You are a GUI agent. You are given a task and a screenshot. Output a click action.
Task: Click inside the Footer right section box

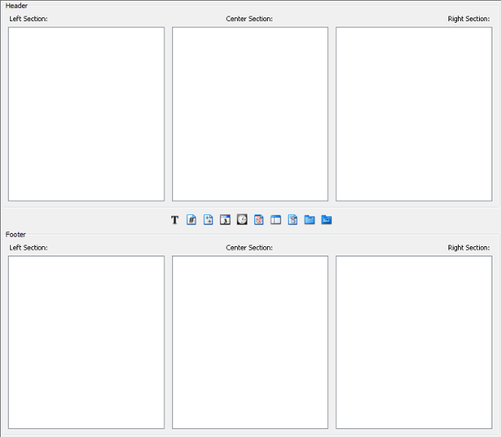coord(414,342)
